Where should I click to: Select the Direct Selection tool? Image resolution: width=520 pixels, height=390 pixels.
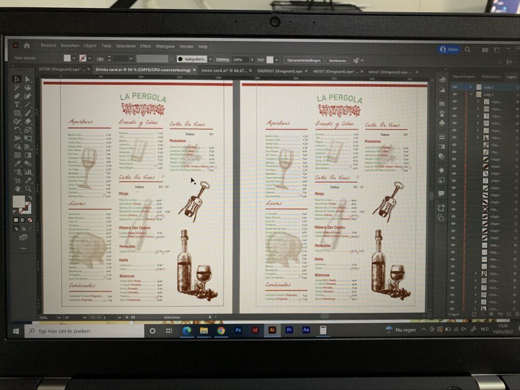coord(27,79)
